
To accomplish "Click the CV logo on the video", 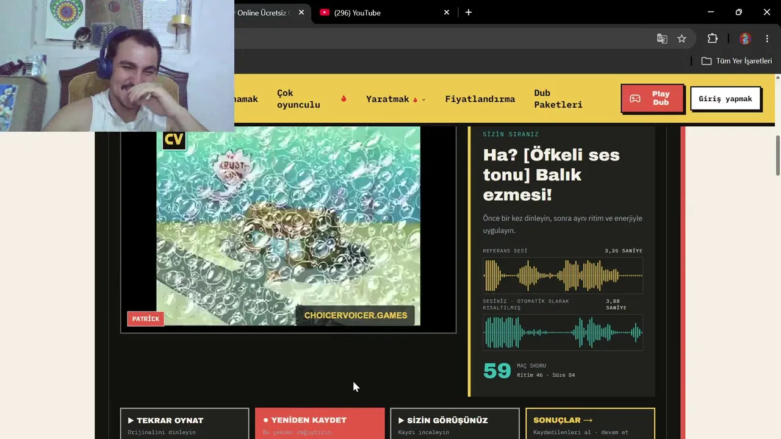I will pos(174,140).
